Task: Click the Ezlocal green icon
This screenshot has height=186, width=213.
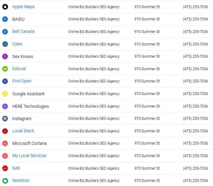Action: (x=5, y=69)
